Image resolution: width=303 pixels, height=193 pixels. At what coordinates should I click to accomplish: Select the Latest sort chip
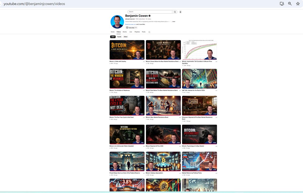click(x=113, y=37)
